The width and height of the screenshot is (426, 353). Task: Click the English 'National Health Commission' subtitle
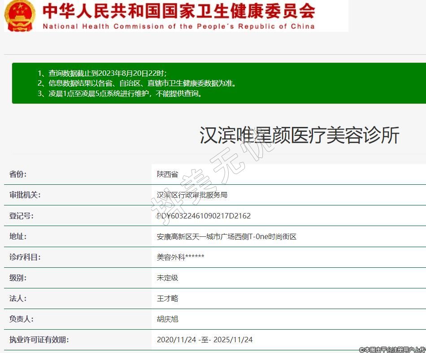click(178, 26)
